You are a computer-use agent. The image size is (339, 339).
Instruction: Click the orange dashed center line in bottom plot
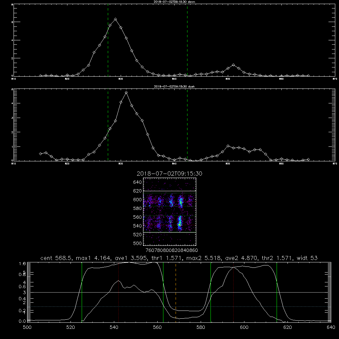[176, 292]
